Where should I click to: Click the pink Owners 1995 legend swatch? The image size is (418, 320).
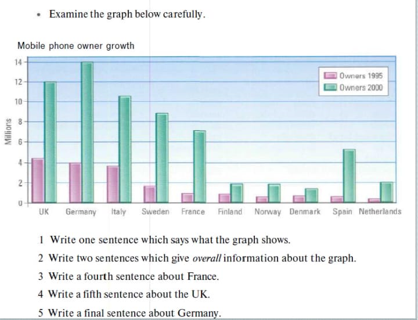pyautogui.click(x=330, y=76)
